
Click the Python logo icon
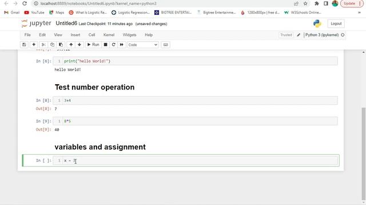tap(317, 23)
